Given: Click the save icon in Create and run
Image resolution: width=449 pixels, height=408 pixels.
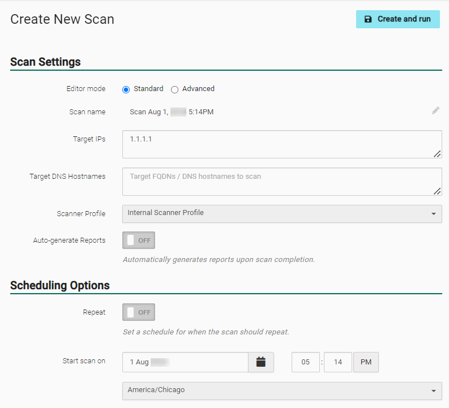Looking at the screenshot, I should (368, 19).
